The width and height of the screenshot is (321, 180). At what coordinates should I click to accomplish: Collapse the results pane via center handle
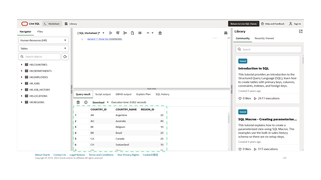point(151,89)
